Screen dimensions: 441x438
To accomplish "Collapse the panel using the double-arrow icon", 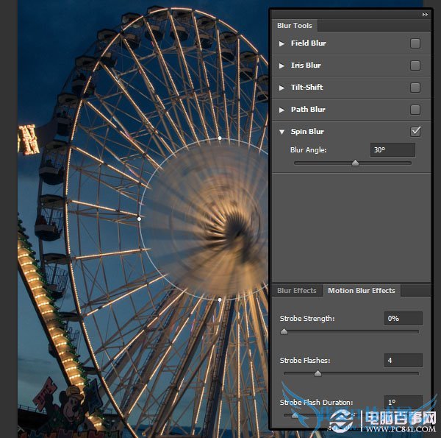I will (425, 14).
